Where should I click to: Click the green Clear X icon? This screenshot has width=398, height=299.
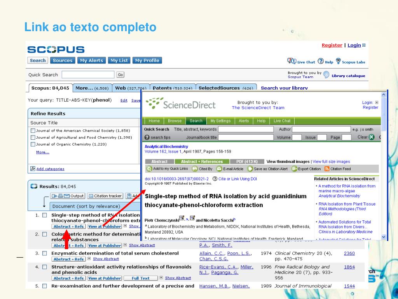coord(372,137)
